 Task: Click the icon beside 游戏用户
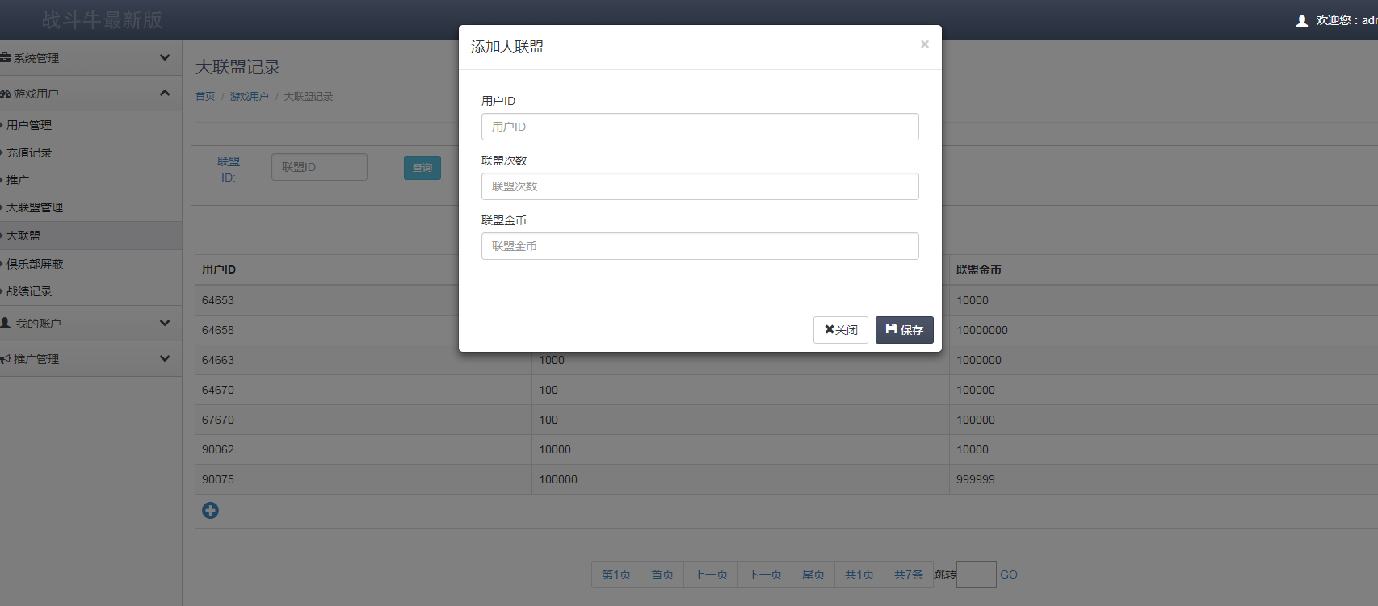coord(5,94)
